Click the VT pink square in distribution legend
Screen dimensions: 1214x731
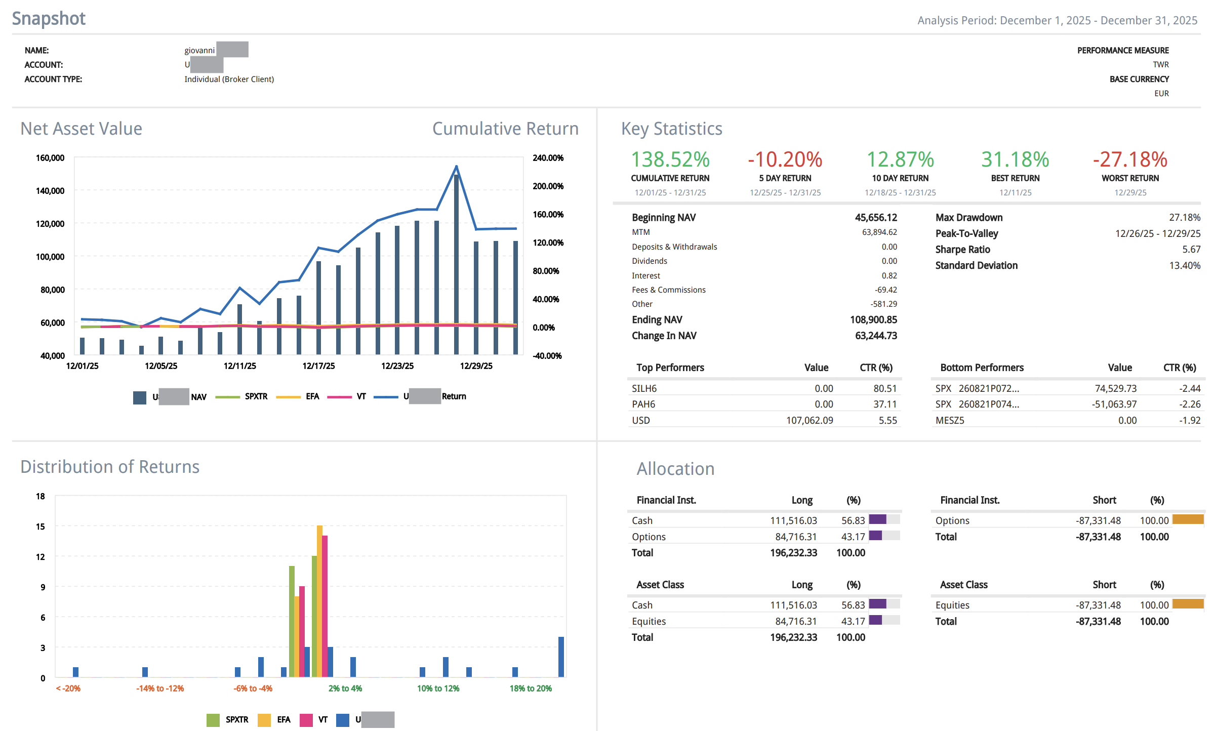click(306, 720)
